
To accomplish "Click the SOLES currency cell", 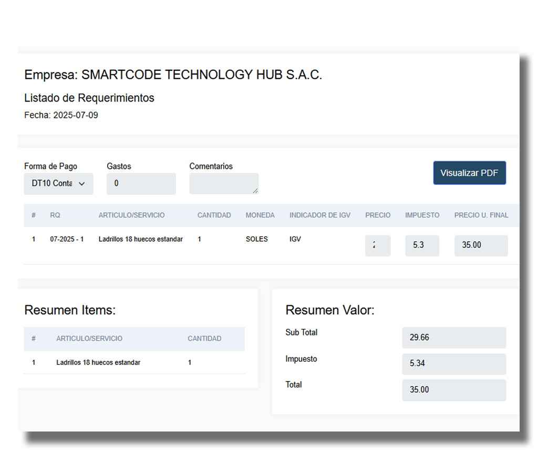I will coord(256,239).
